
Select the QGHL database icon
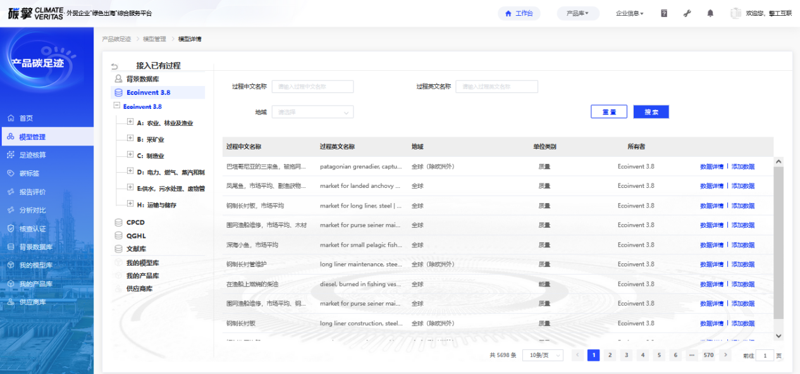coord(118,236)
